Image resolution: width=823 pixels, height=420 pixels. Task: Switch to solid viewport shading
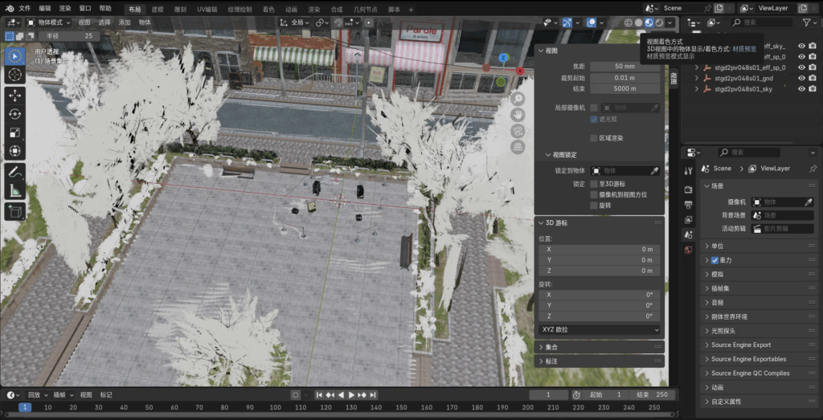639,22
